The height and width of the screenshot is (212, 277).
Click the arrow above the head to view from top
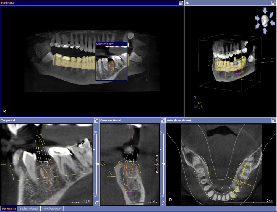[x=265, y=10]
